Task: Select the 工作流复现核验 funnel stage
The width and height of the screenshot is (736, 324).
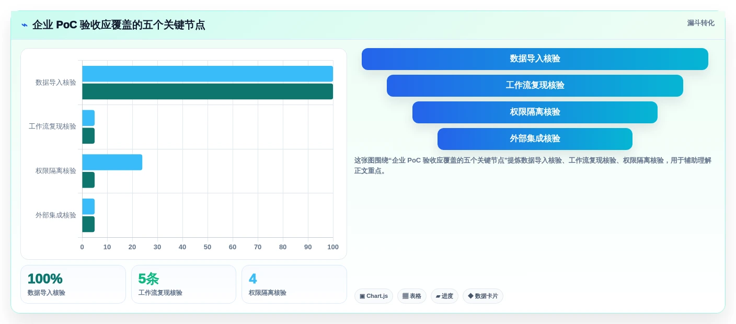Action: point(535,86)
